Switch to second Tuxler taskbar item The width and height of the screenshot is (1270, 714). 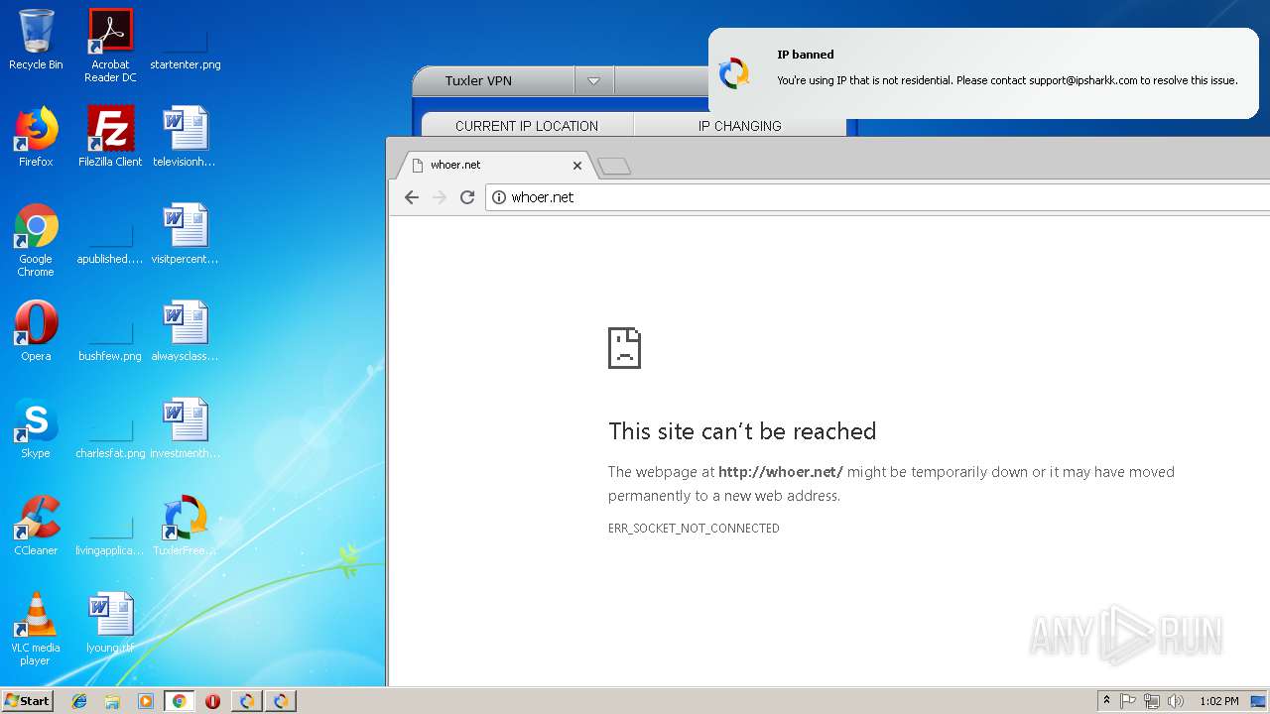281,701
